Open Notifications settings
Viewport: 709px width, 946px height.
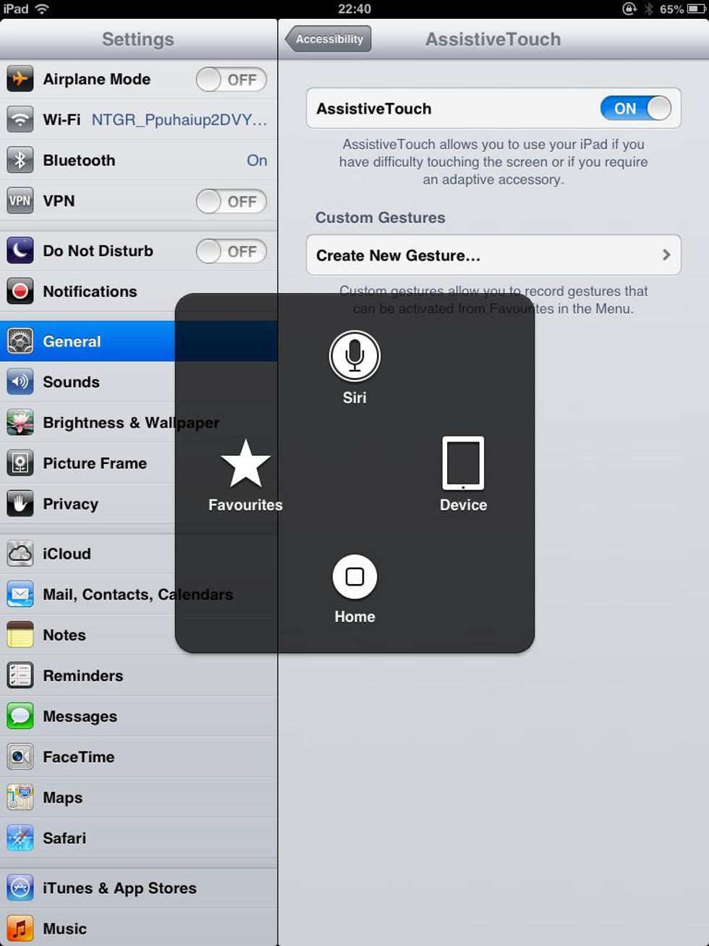(x=90, y=292)
